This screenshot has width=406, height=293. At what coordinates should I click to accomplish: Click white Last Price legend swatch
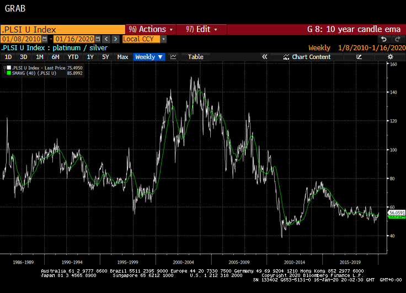click(9, 68)
